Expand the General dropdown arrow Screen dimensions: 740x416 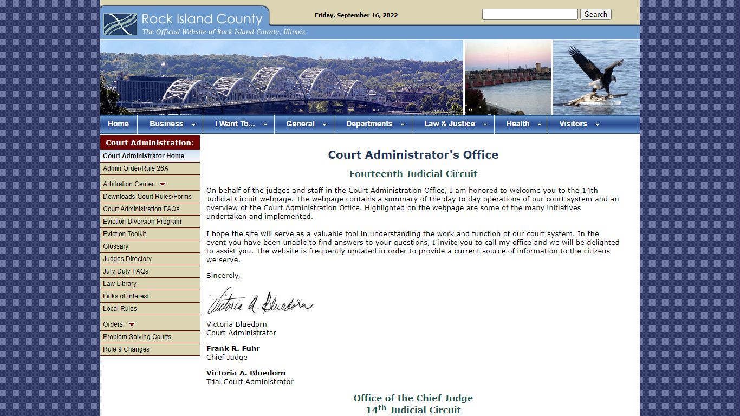click(x=324, y=125)
